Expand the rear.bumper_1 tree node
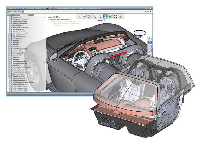Screen dimensions: 197x145 10,17
